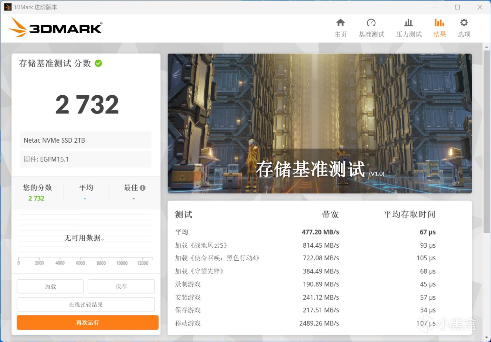Click the 保存游戏 row label
Viewport: 491px width, 342px height.
coord(188,310)
